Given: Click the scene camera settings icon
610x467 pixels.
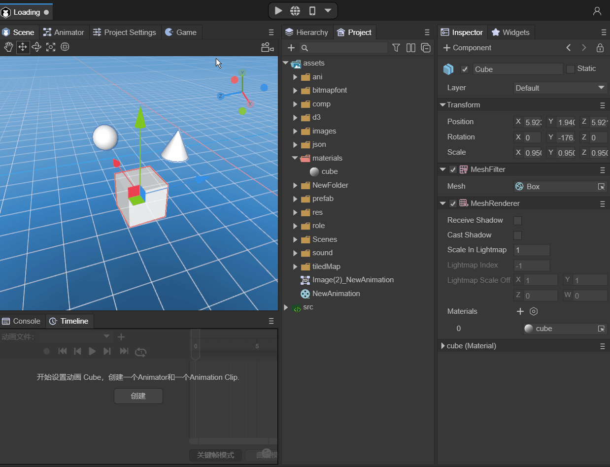Looking at the screenshot, I should coord(267,47).
